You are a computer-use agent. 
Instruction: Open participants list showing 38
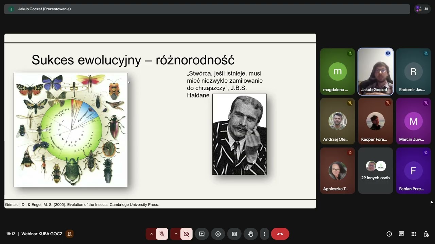(422, 9)
